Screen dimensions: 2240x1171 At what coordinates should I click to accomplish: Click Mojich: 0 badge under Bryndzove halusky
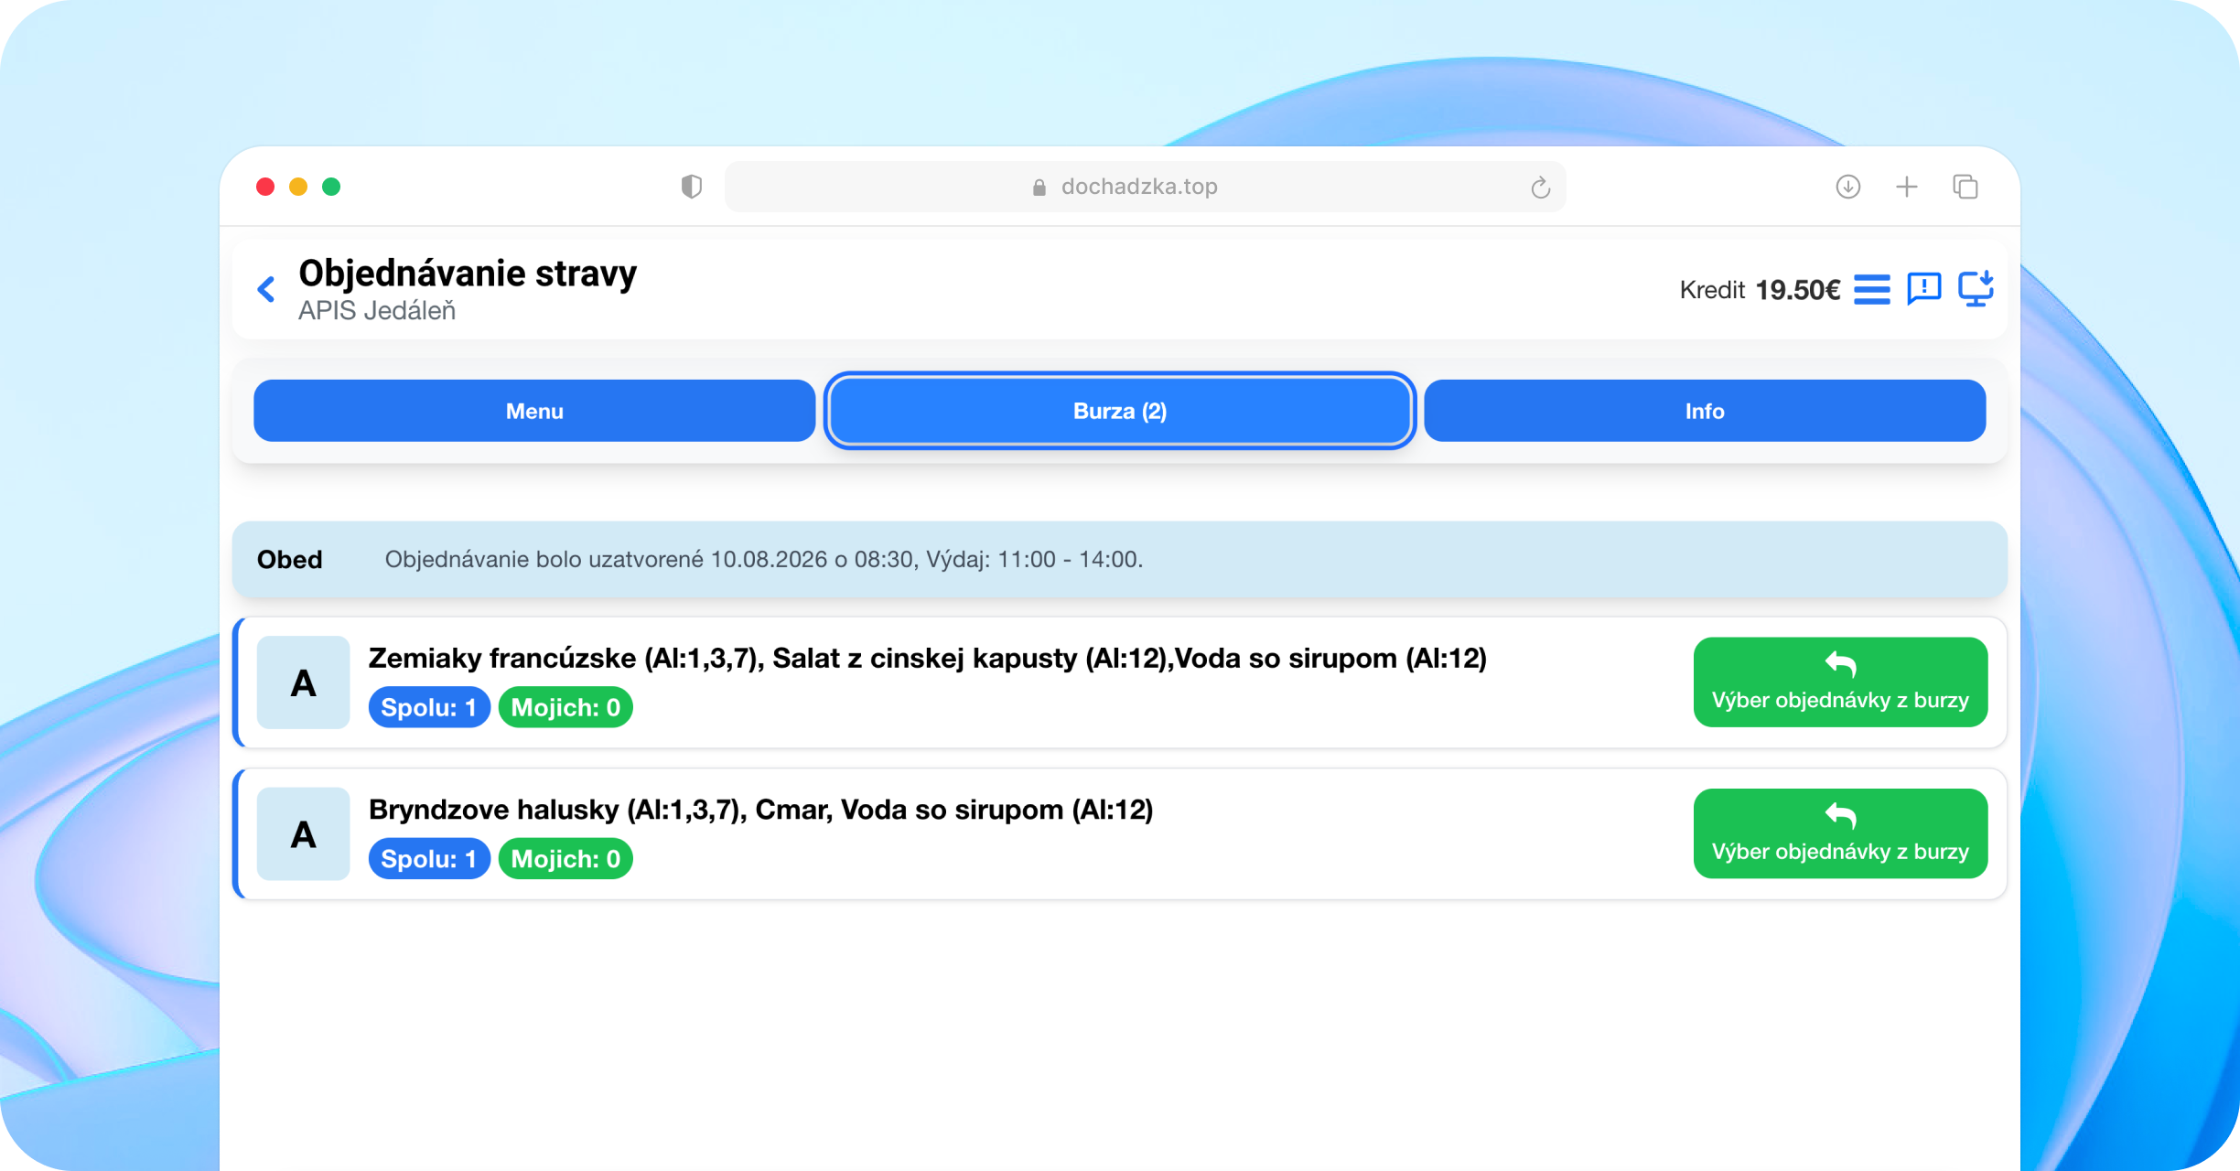pos(565,859)
